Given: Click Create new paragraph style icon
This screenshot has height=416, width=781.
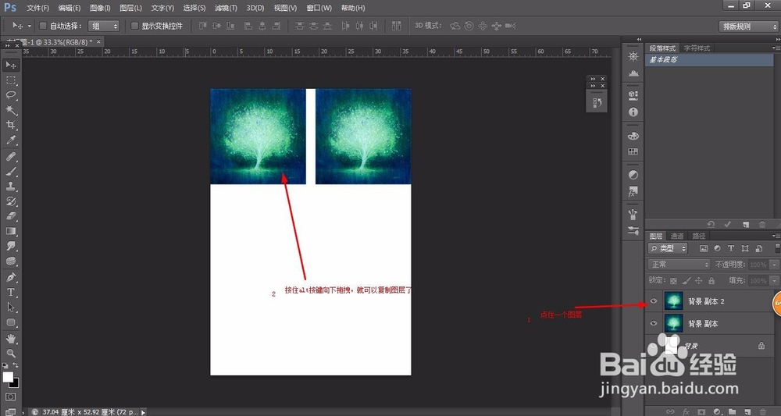Looking at the screenshot, I should pos(746,225).
